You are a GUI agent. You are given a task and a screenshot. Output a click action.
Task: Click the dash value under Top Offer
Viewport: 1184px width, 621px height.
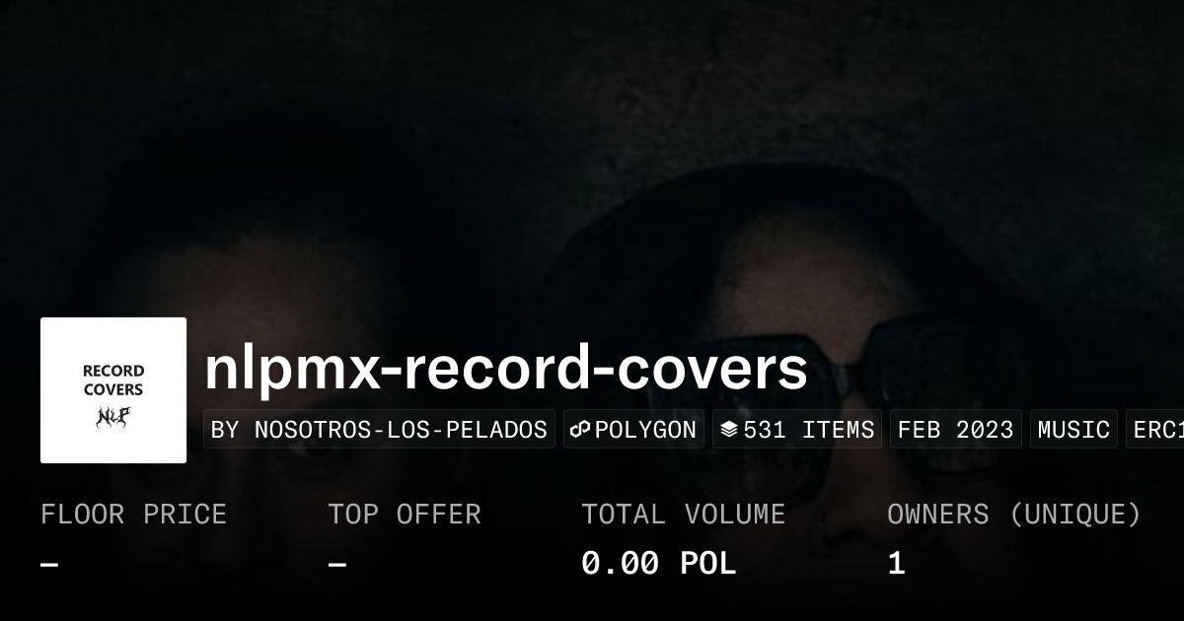pos(337,564)
